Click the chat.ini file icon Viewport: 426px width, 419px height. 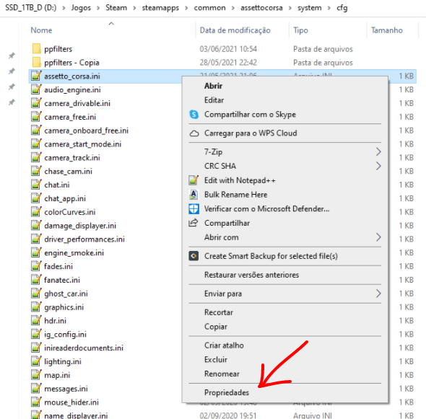pos(36,185)
